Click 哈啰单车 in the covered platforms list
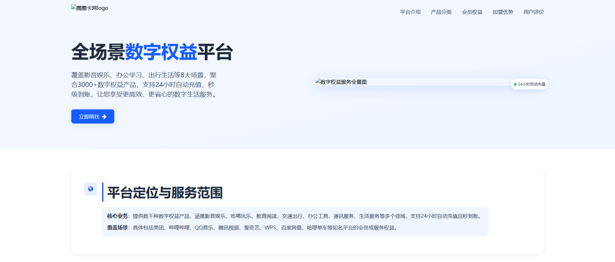The image size is (615, 262). tap(317, 228)
